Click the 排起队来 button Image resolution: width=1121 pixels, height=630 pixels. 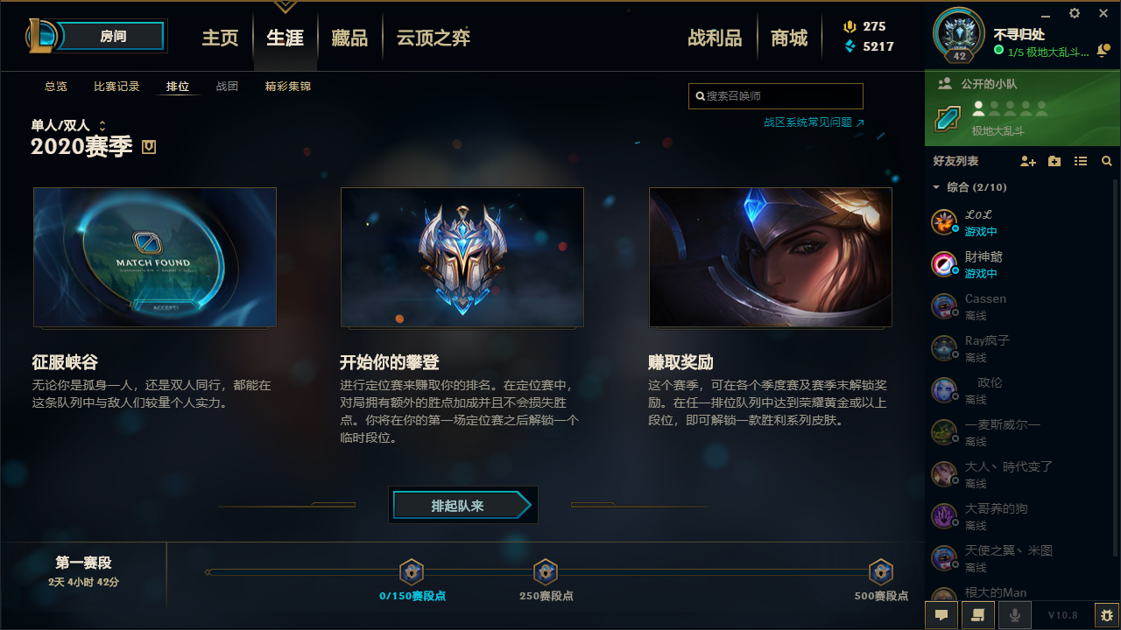462,506
